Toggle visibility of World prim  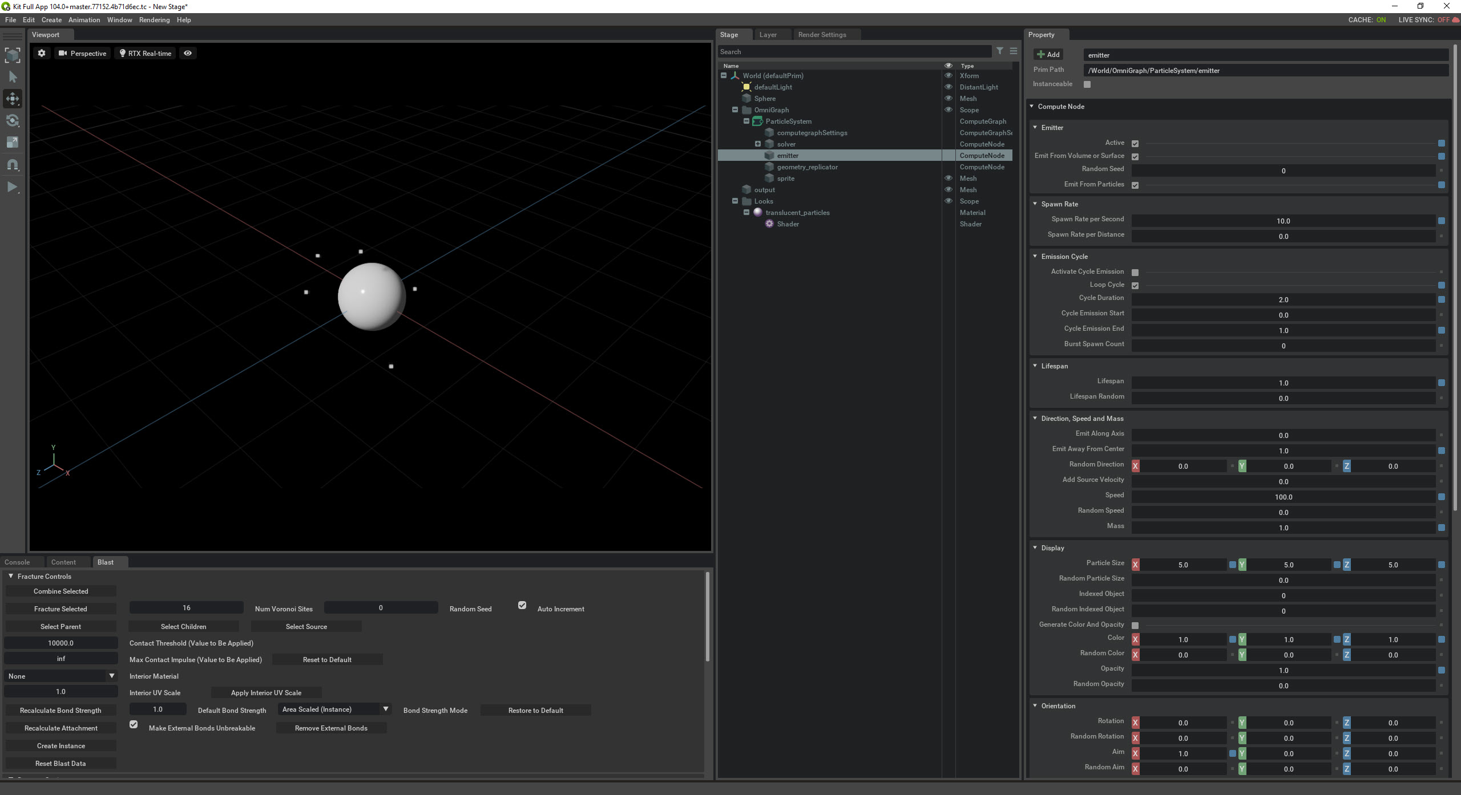click(x=949, y=75)
